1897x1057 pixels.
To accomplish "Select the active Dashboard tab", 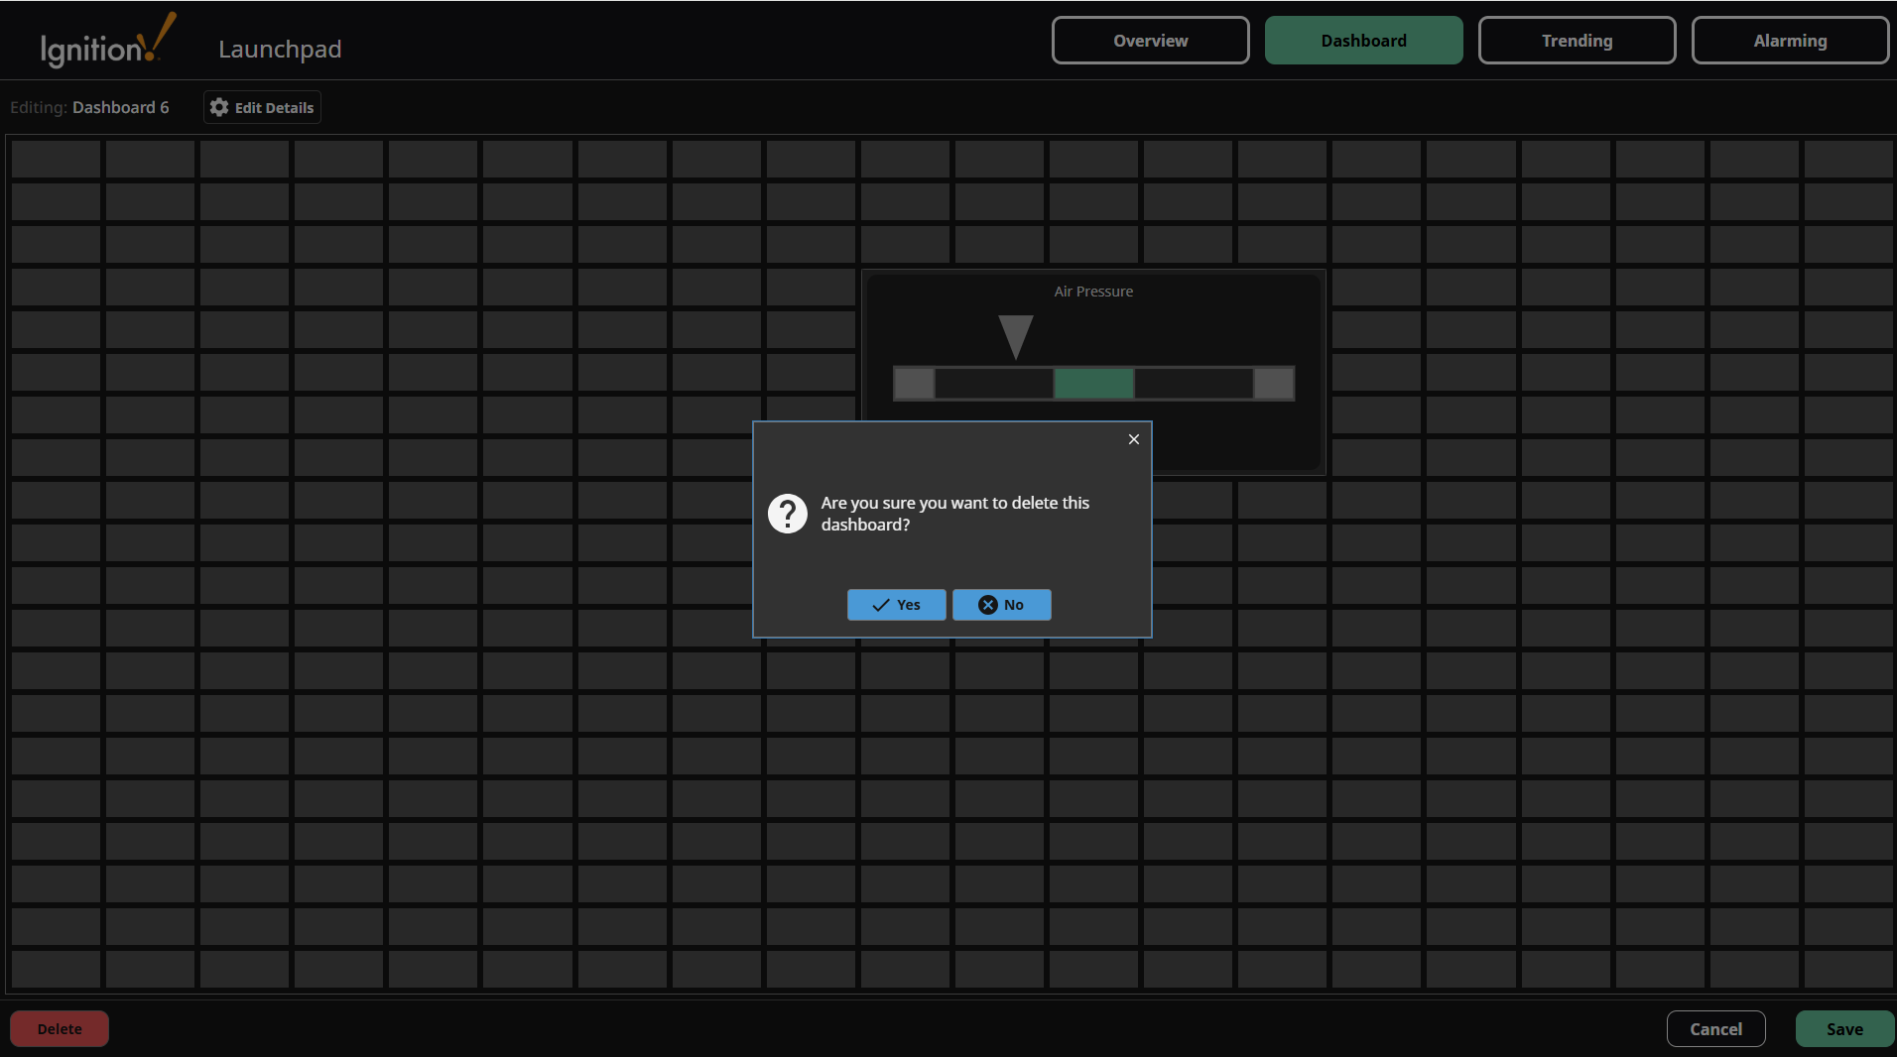I will point(1363,40).
